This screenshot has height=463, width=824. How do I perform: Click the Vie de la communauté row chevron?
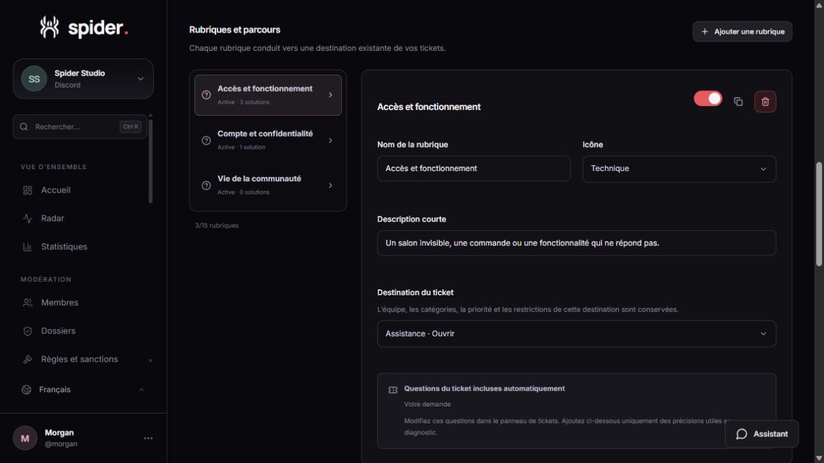pos(330,185)
